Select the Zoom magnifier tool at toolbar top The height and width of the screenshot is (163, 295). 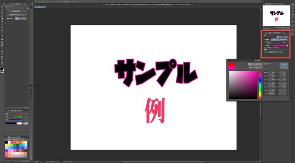pos(2,7)
